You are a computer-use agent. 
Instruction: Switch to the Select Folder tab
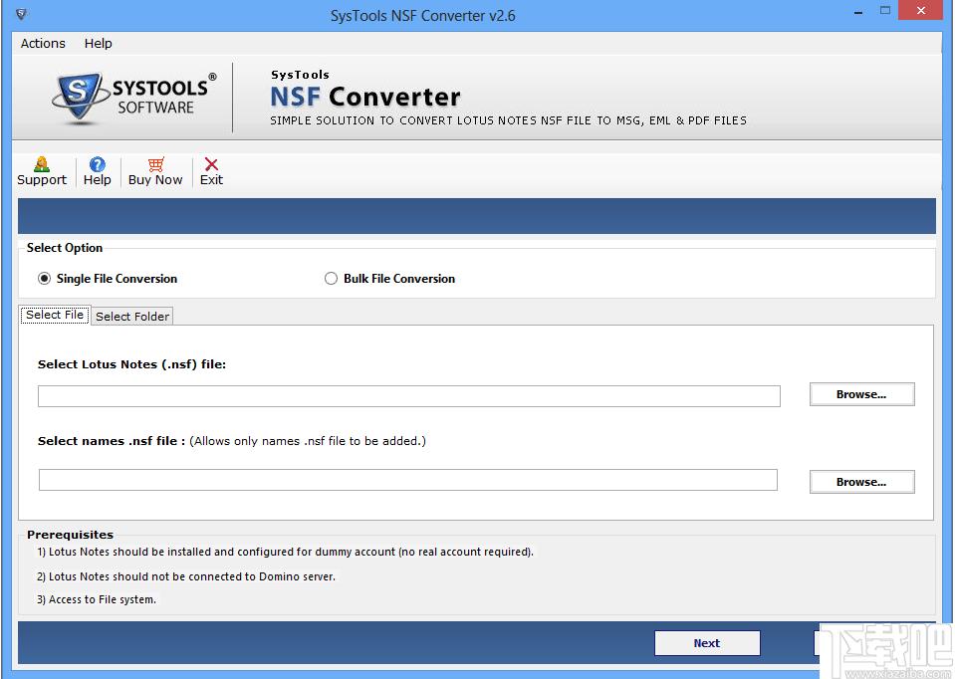tap(132, 316)
